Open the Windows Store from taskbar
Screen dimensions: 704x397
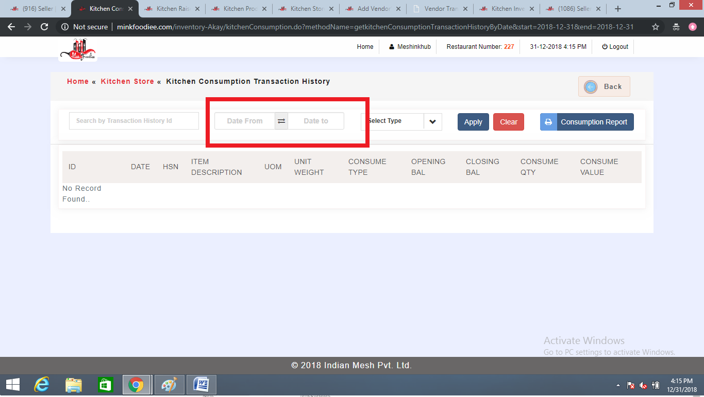(x=105, y=385)
